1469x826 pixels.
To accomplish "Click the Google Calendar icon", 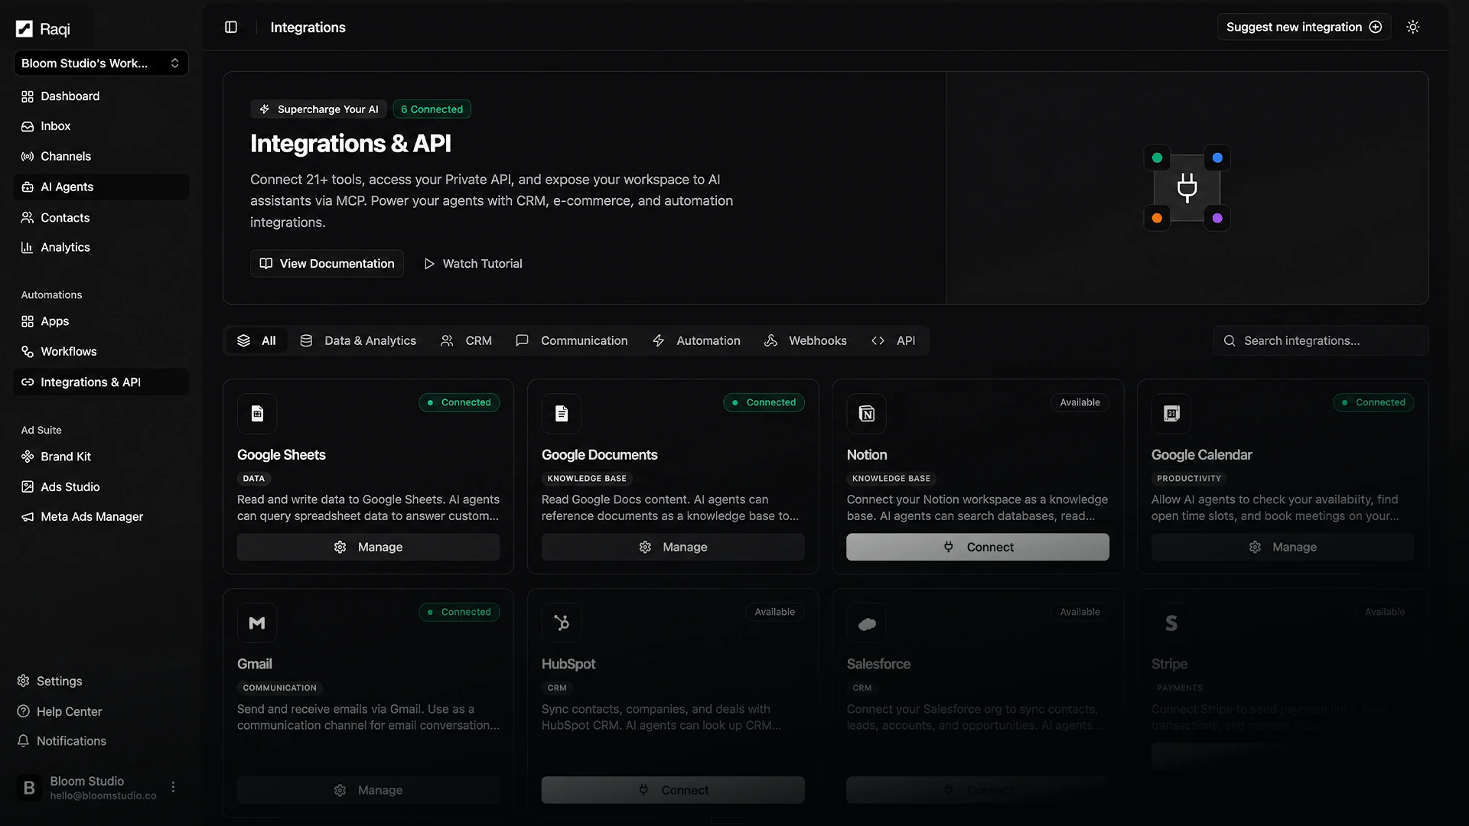I will (x=1171, y=414).
